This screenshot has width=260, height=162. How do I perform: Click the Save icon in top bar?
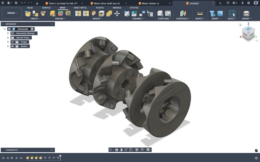(x=16, y=3)
